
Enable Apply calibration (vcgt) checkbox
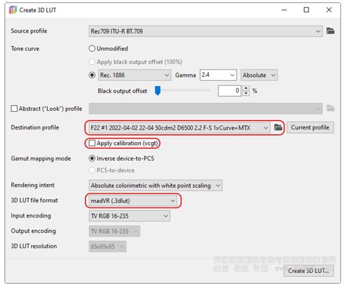point(93,143)
